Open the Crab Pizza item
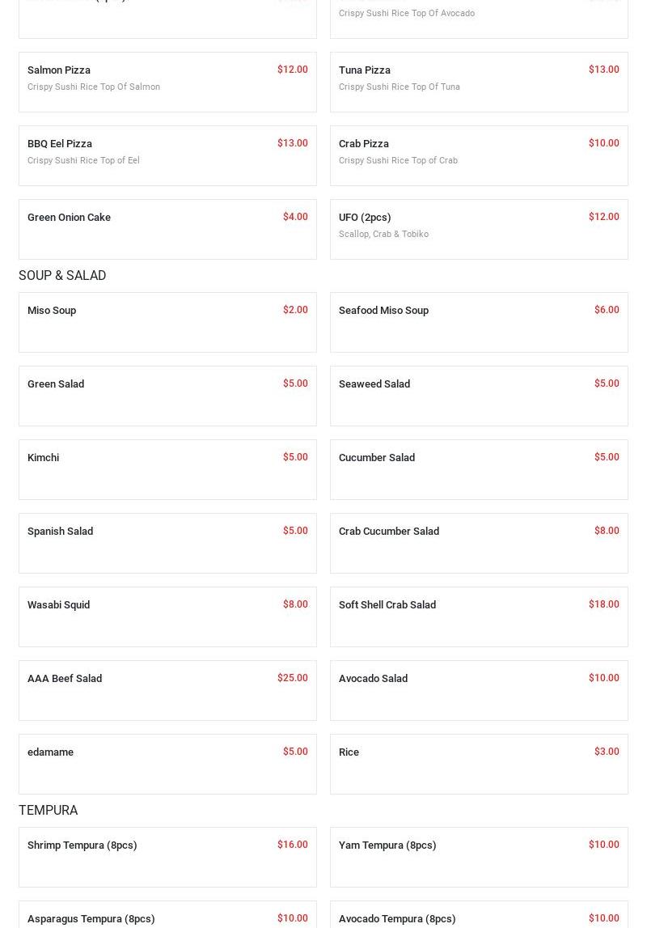 coord(479,155)
